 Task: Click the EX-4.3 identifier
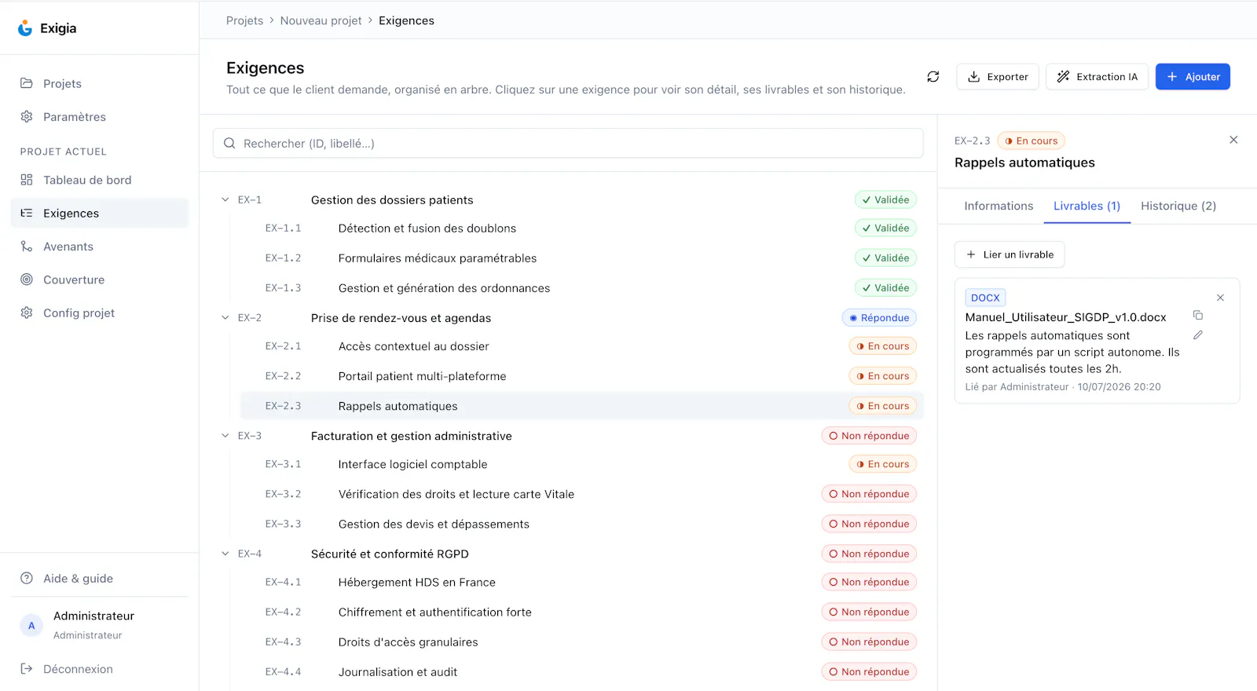coord(283,642)
